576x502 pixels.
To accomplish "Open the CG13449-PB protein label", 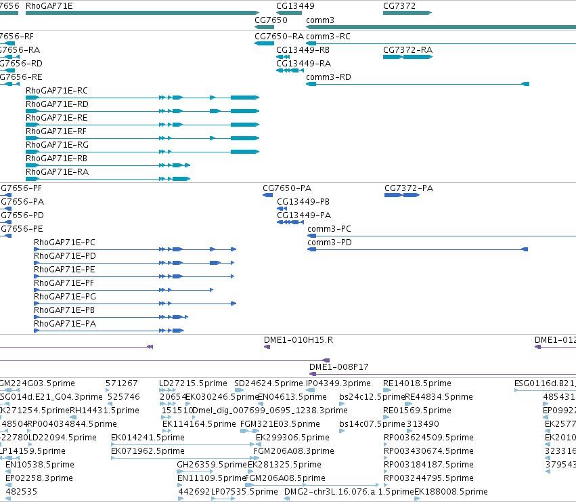I will tap(303, 202).
